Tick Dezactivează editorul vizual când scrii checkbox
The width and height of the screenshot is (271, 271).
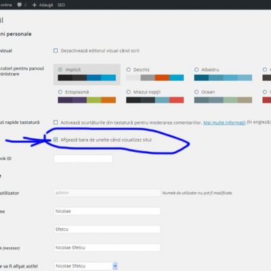56,51
